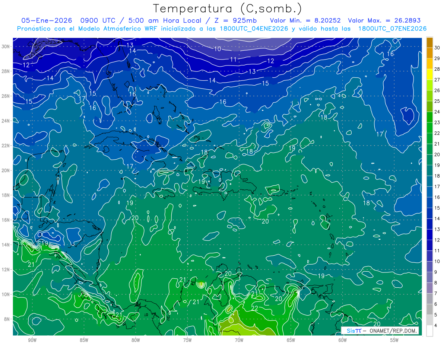Click the '16N' latitude axis label
The image size is (447, 345).
6,220
